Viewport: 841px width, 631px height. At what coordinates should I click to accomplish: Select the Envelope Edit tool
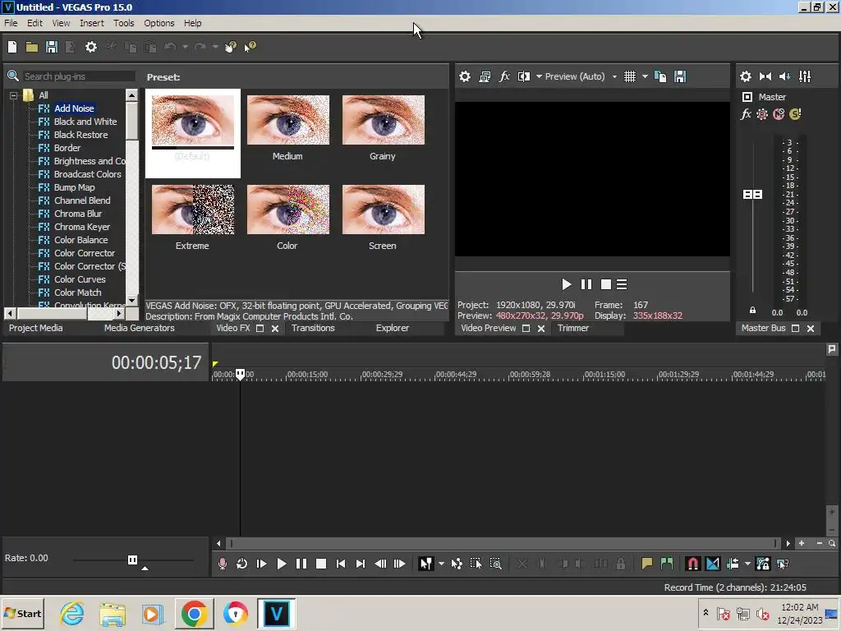(x=457, y=564)
